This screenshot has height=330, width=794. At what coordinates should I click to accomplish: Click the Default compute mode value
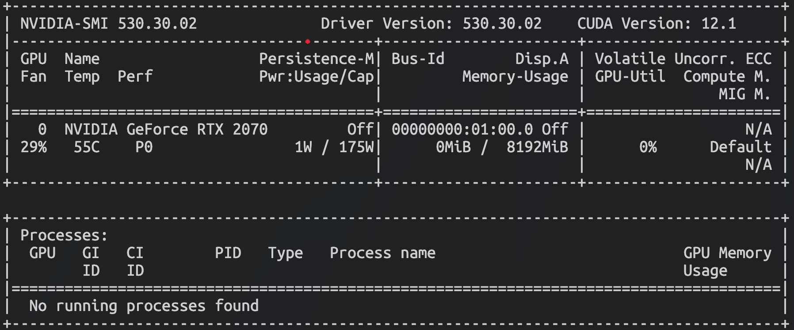(x=741, y=147)
